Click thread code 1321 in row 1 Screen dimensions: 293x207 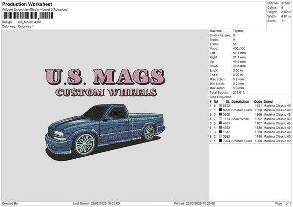point(258,106)
